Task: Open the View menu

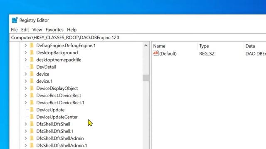Action: (37, 30)
